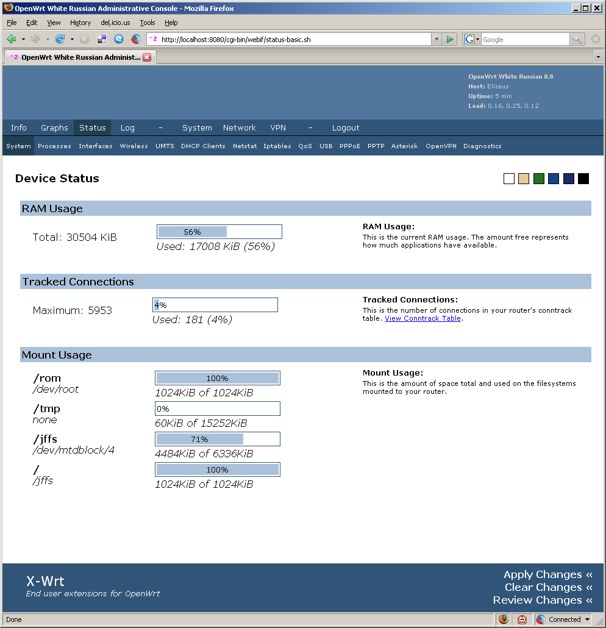The height and width of the screenshot is (628, 606).
Task: Open the Reload button dropdown arrow
Action: pos(72,39)
